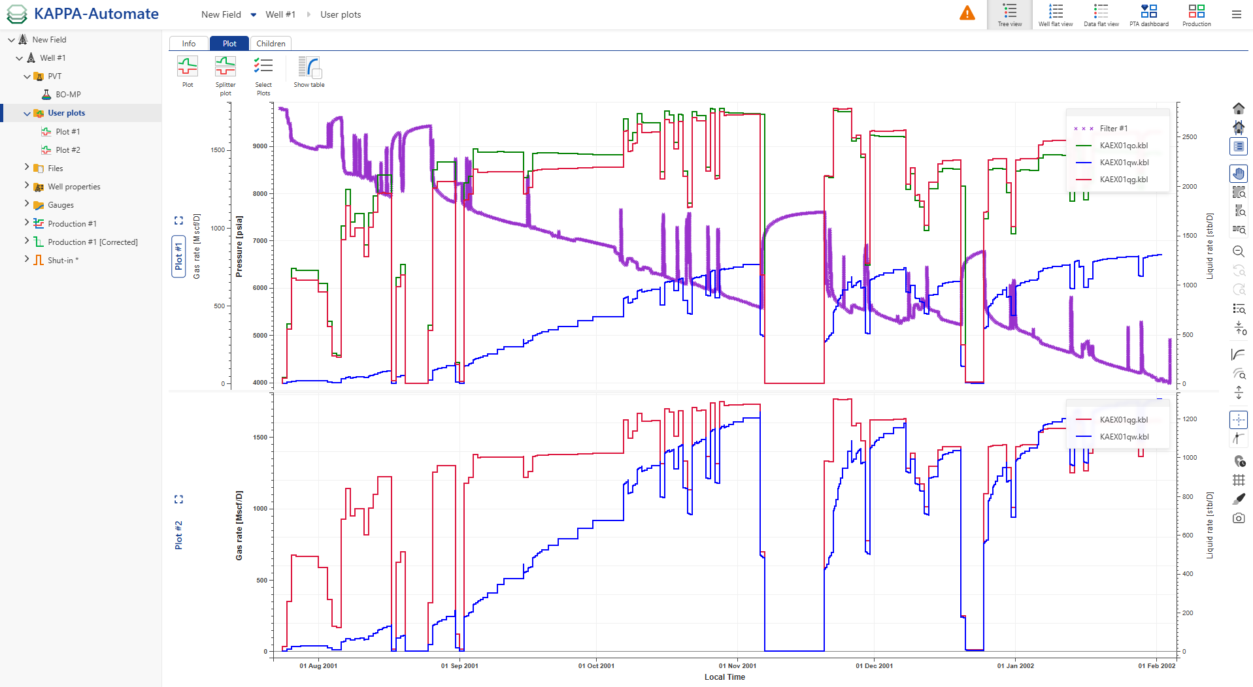Expand the Gauges tree node
Screen dimensions: 1253x687
coord(27,204)
